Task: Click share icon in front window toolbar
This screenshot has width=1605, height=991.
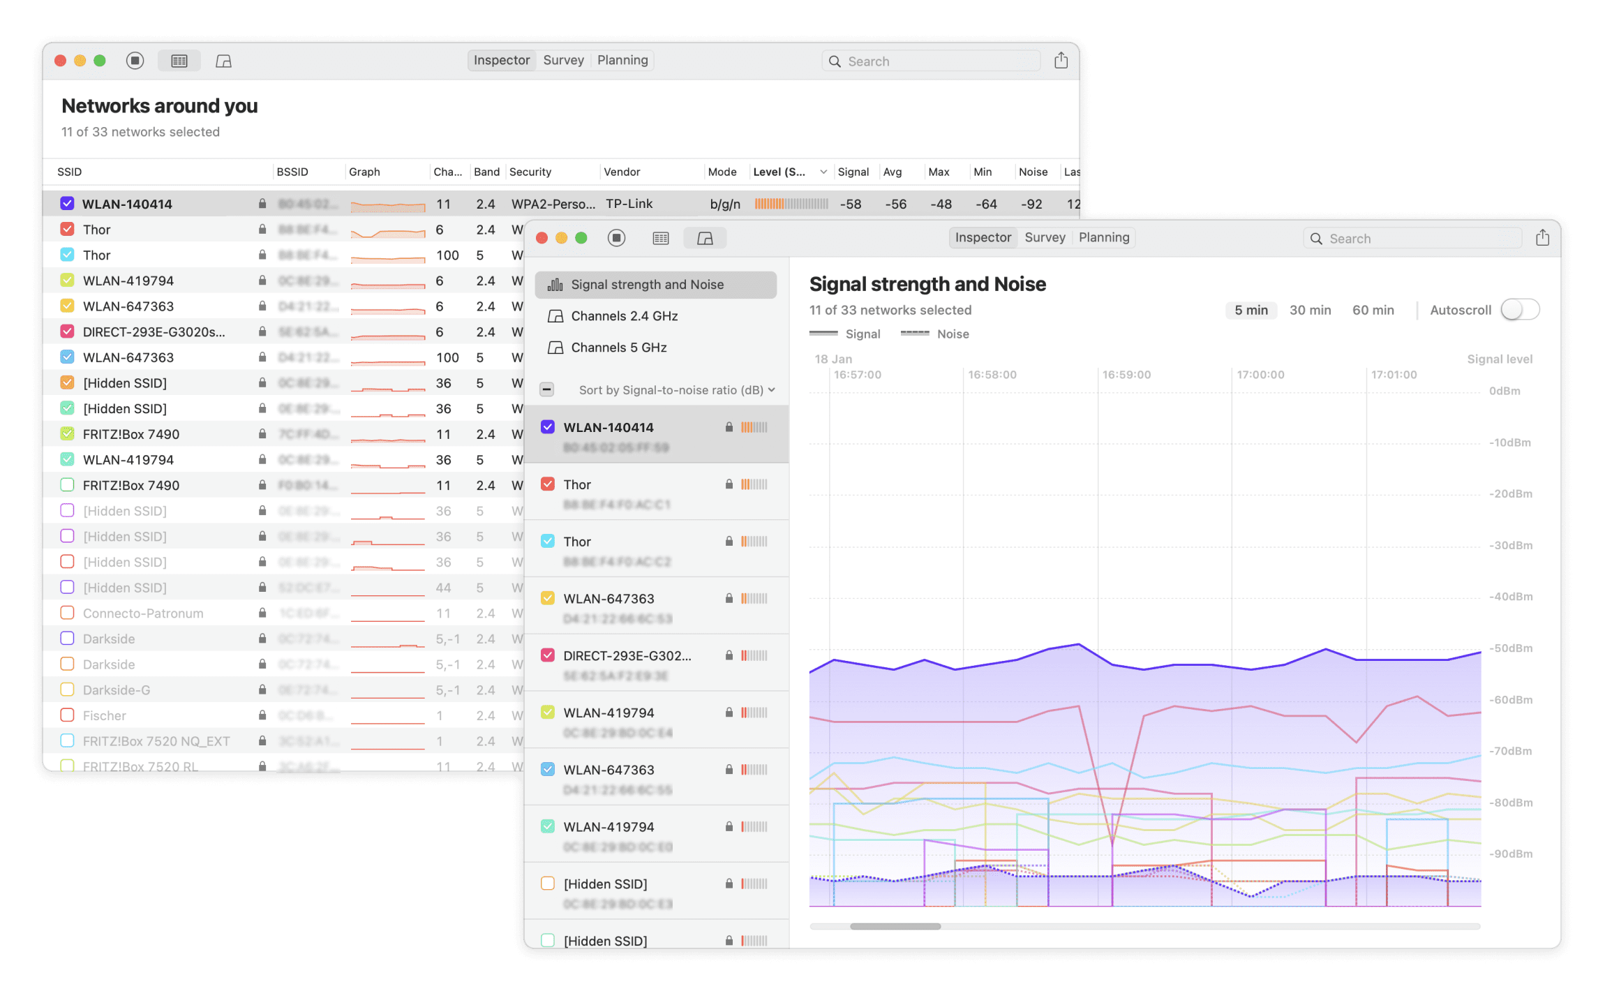Action: [x=1542, y=238]
